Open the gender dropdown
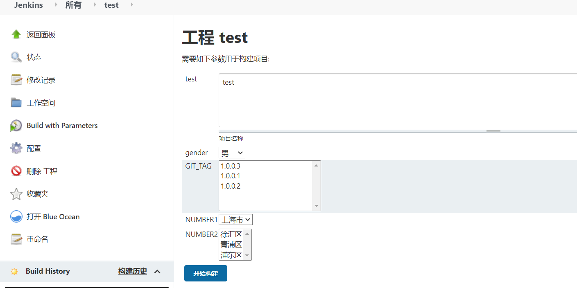The height and width of the screenshot is (288, 577). [x=232, y=153]
